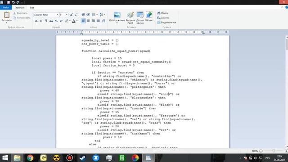Click the volume icon in system tray
The width and height of the screenshot is (288, 162).
click(256, 158)
